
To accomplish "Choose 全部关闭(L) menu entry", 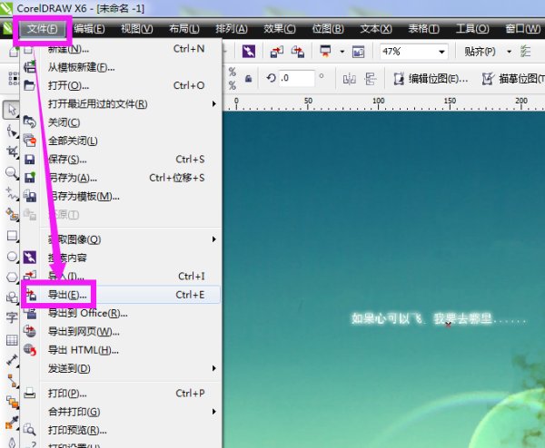I will tap(121, 141).
